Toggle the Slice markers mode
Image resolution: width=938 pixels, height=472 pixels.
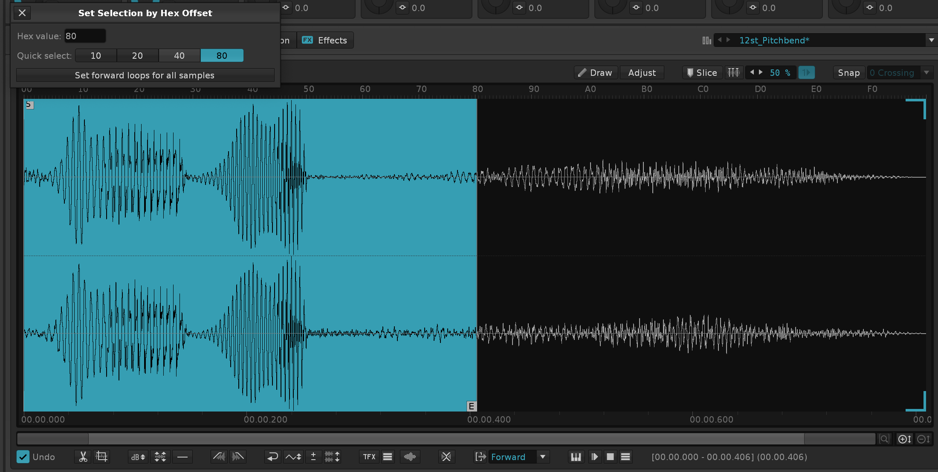(702, 73)
